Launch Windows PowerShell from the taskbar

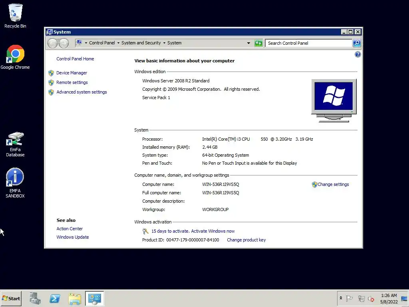(55, 298)
